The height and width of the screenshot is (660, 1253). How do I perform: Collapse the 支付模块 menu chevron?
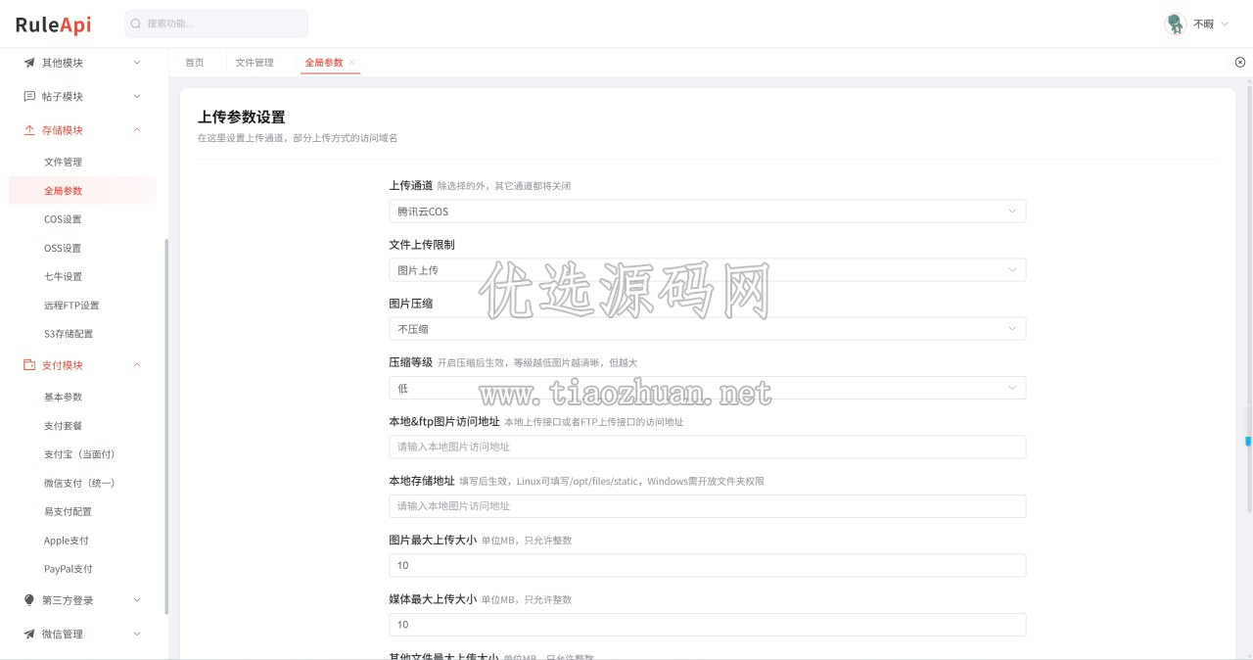pyautogui.click(x=137, y=365)
